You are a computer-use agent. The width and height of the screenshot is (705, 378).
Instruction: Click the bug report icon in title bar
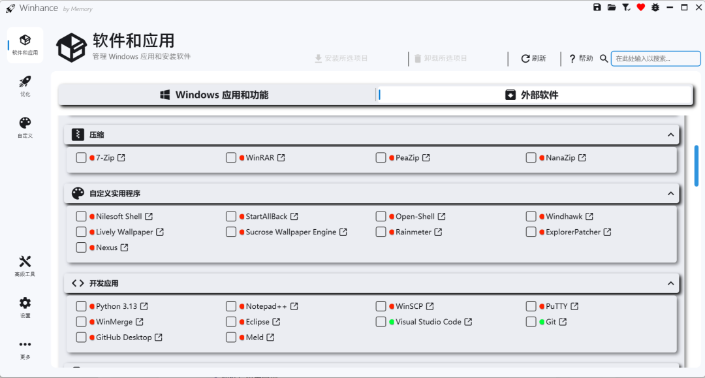pyautogui.click(x=656, y=7)
